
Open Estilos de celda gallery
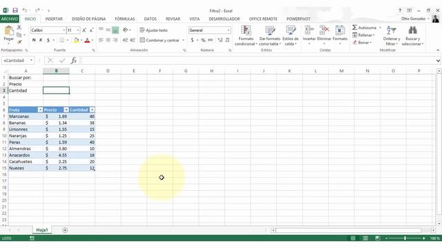coord(290,35)
